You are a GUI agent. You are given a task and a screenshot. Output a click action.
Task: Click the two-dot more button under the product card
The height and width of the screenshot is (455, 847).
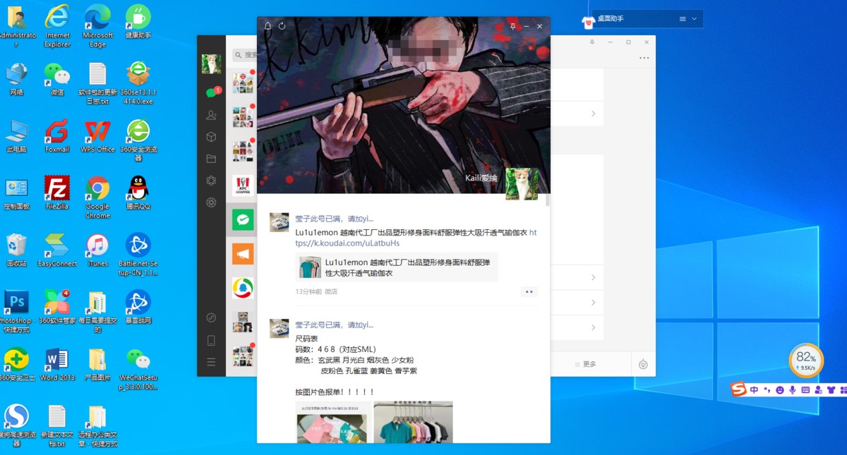[529, 291]
